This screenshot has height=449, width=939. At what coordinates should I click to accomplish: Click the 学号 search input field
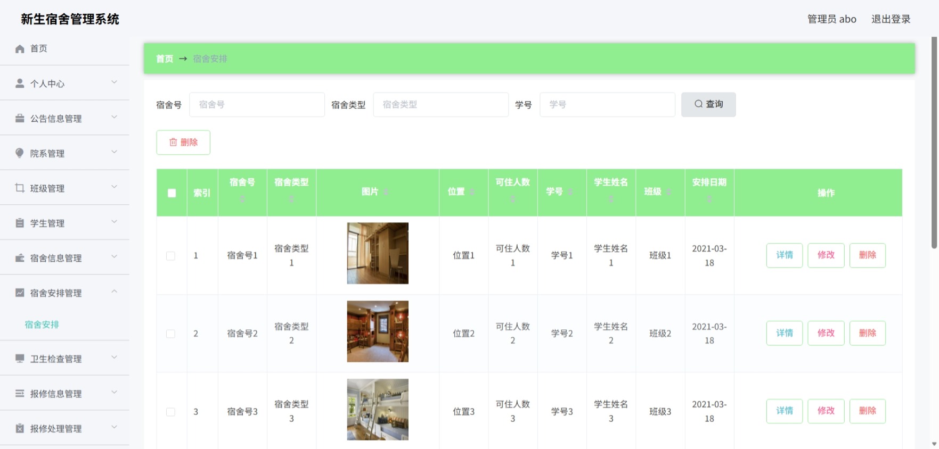coord(607,104)
